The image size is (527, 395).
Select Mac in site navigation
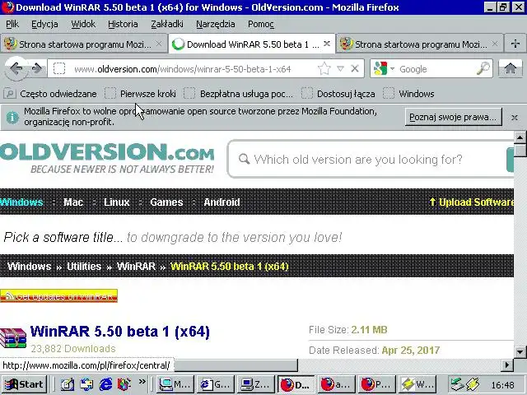tap(73, 202)
